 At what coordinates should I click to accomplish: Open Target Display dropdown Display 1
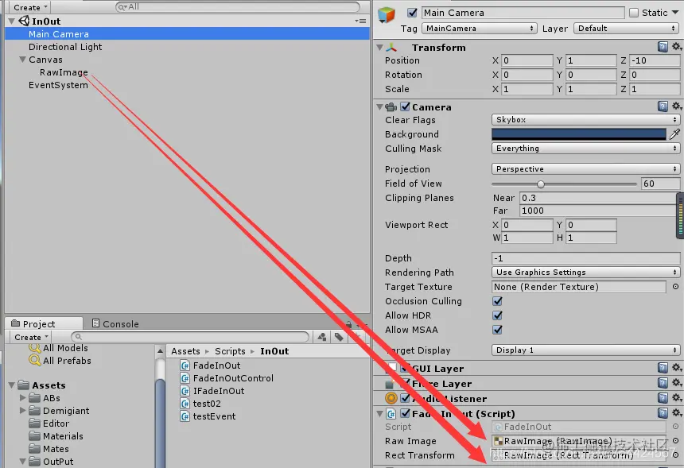585,350
